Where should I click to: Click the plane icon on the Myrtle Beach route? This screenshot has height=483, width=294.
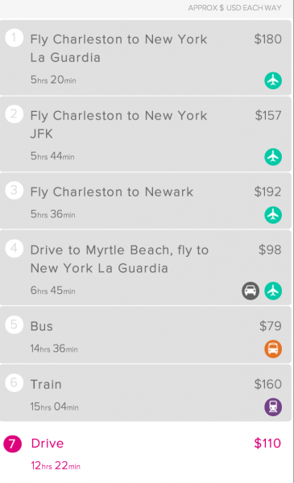click(x=273, y=291)
